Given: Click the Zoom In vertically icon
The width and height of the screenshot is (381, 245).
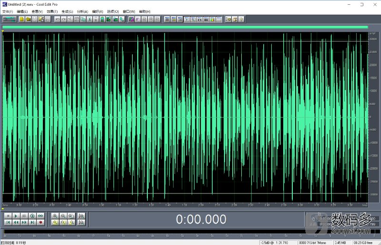Looking at the screenshot, I should click(81, 216).
